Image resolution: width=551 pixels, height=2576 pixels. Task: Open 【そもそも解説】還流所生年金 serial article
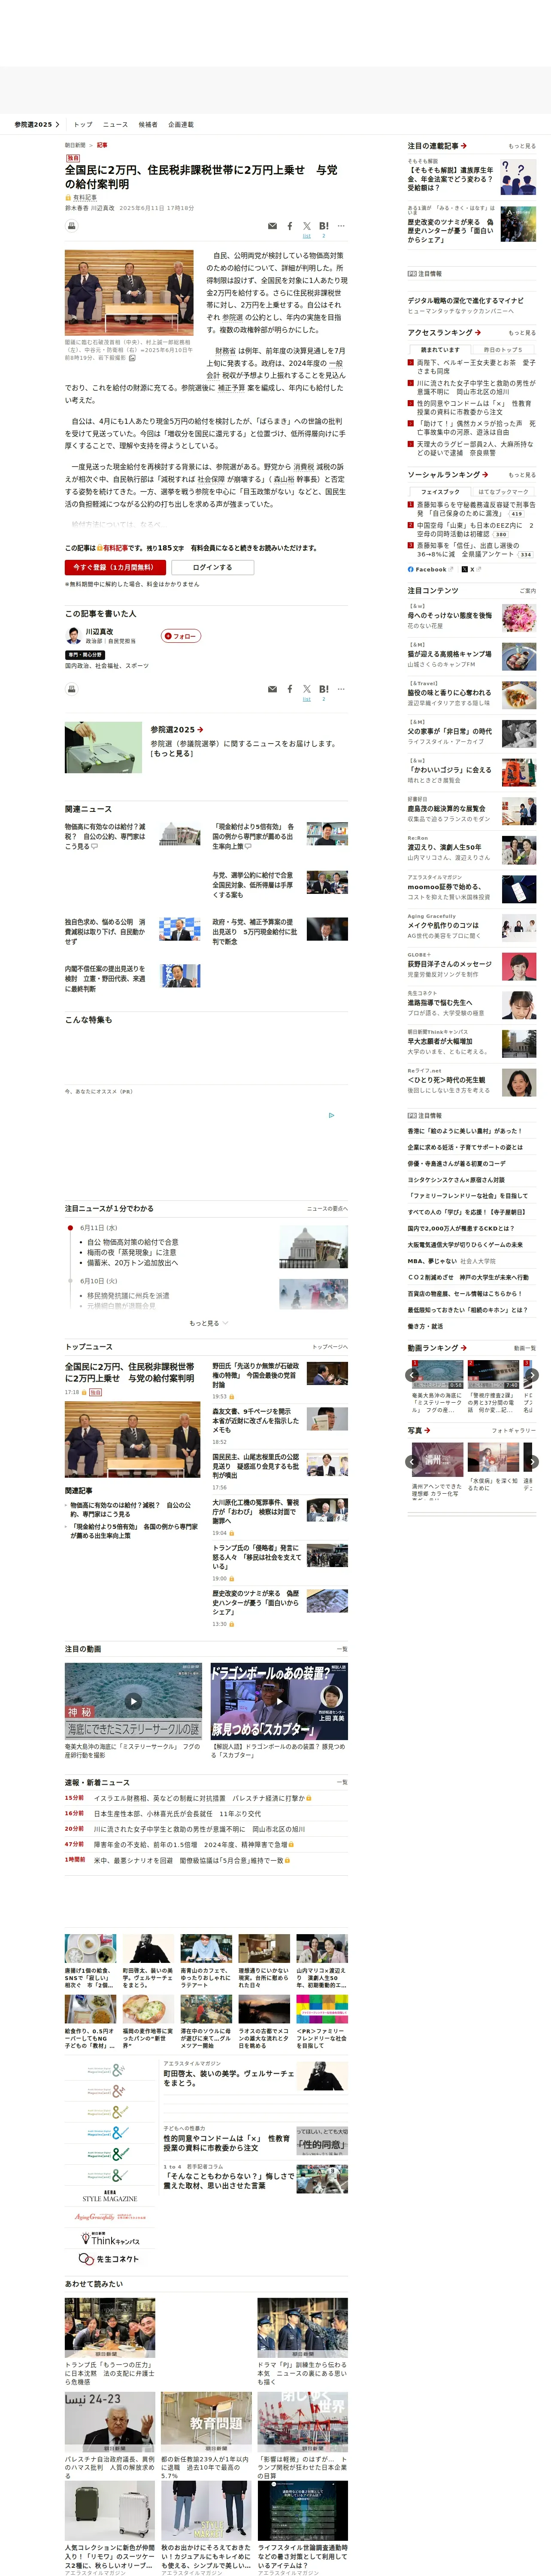click(x=450, y=179)
